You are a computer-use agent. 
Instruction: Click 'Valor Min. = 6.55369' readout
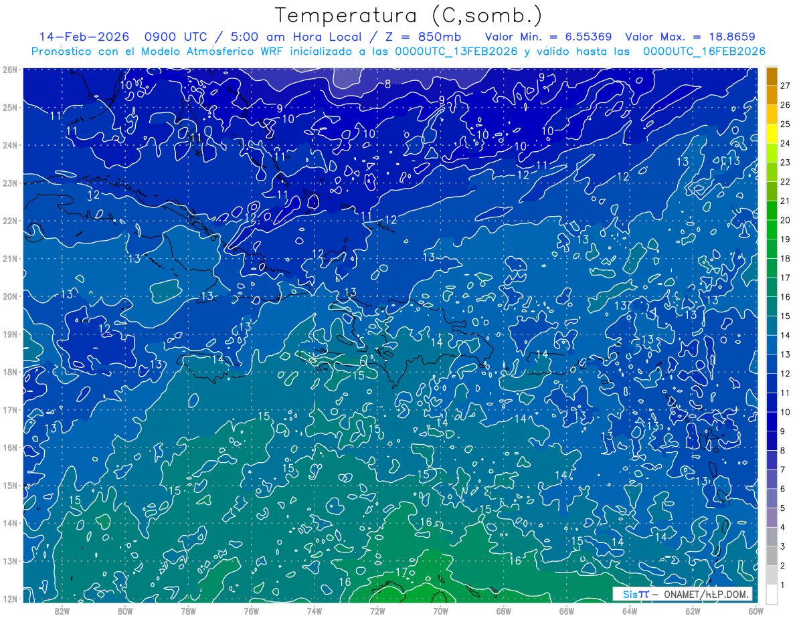click(548, 37)
